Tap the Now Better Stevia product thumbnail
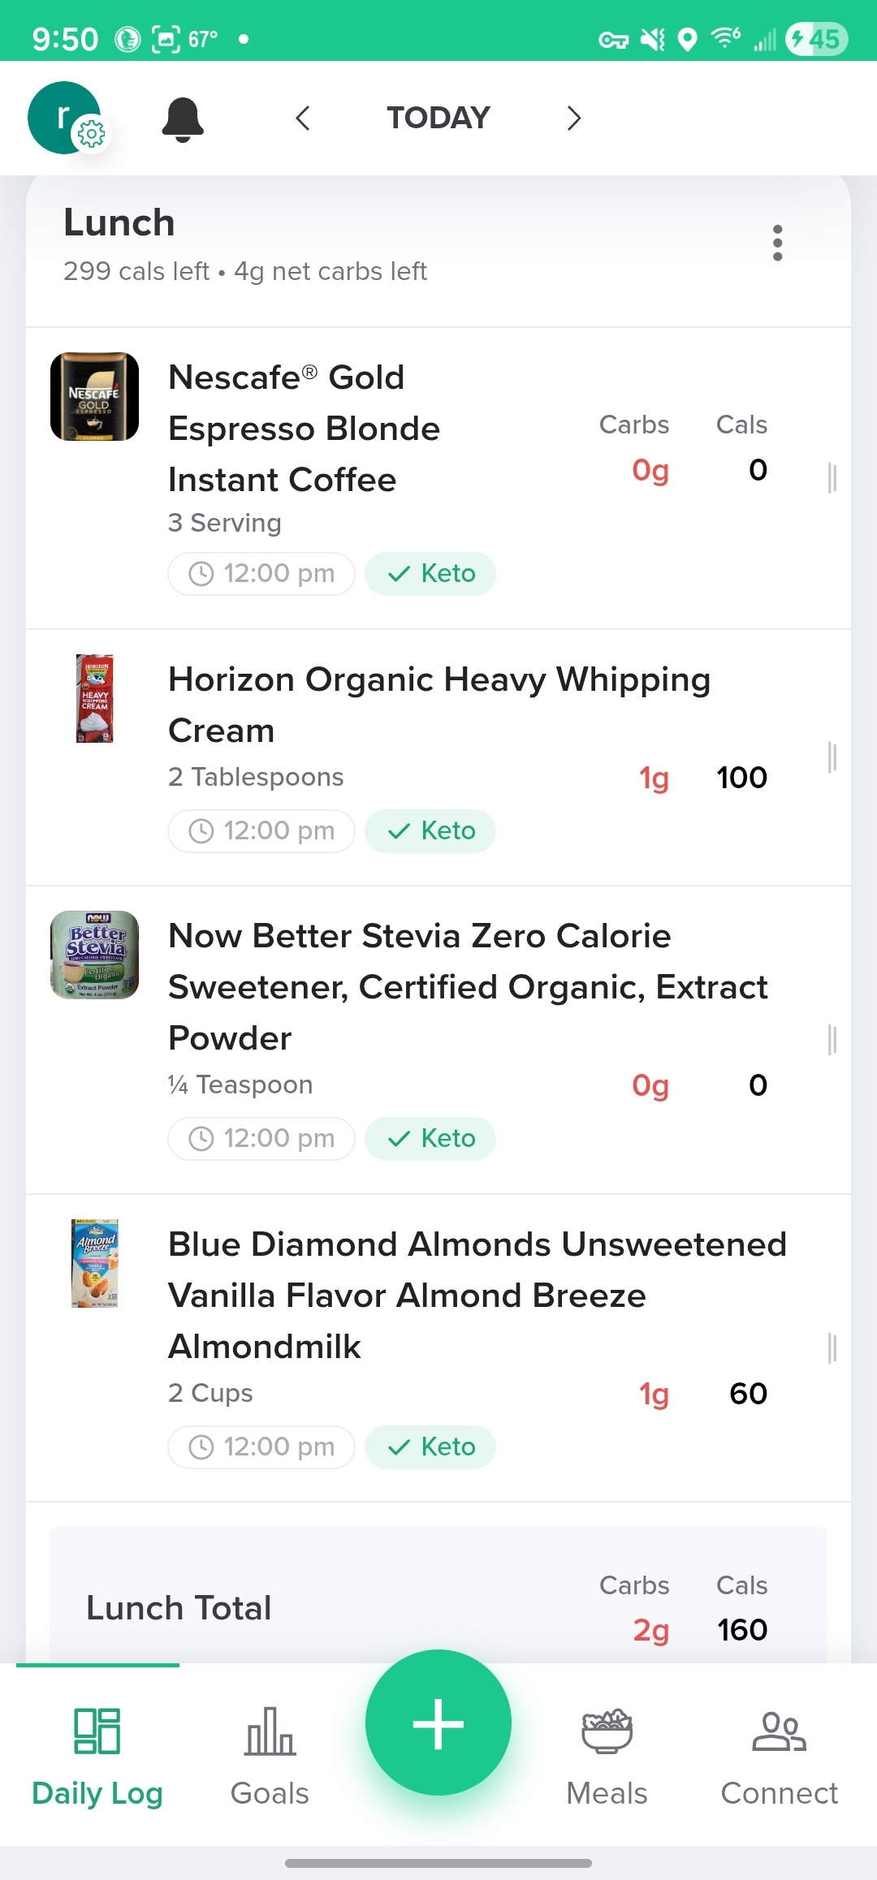This screenshot has height=1880, width=877. click(x=94, y=955)
